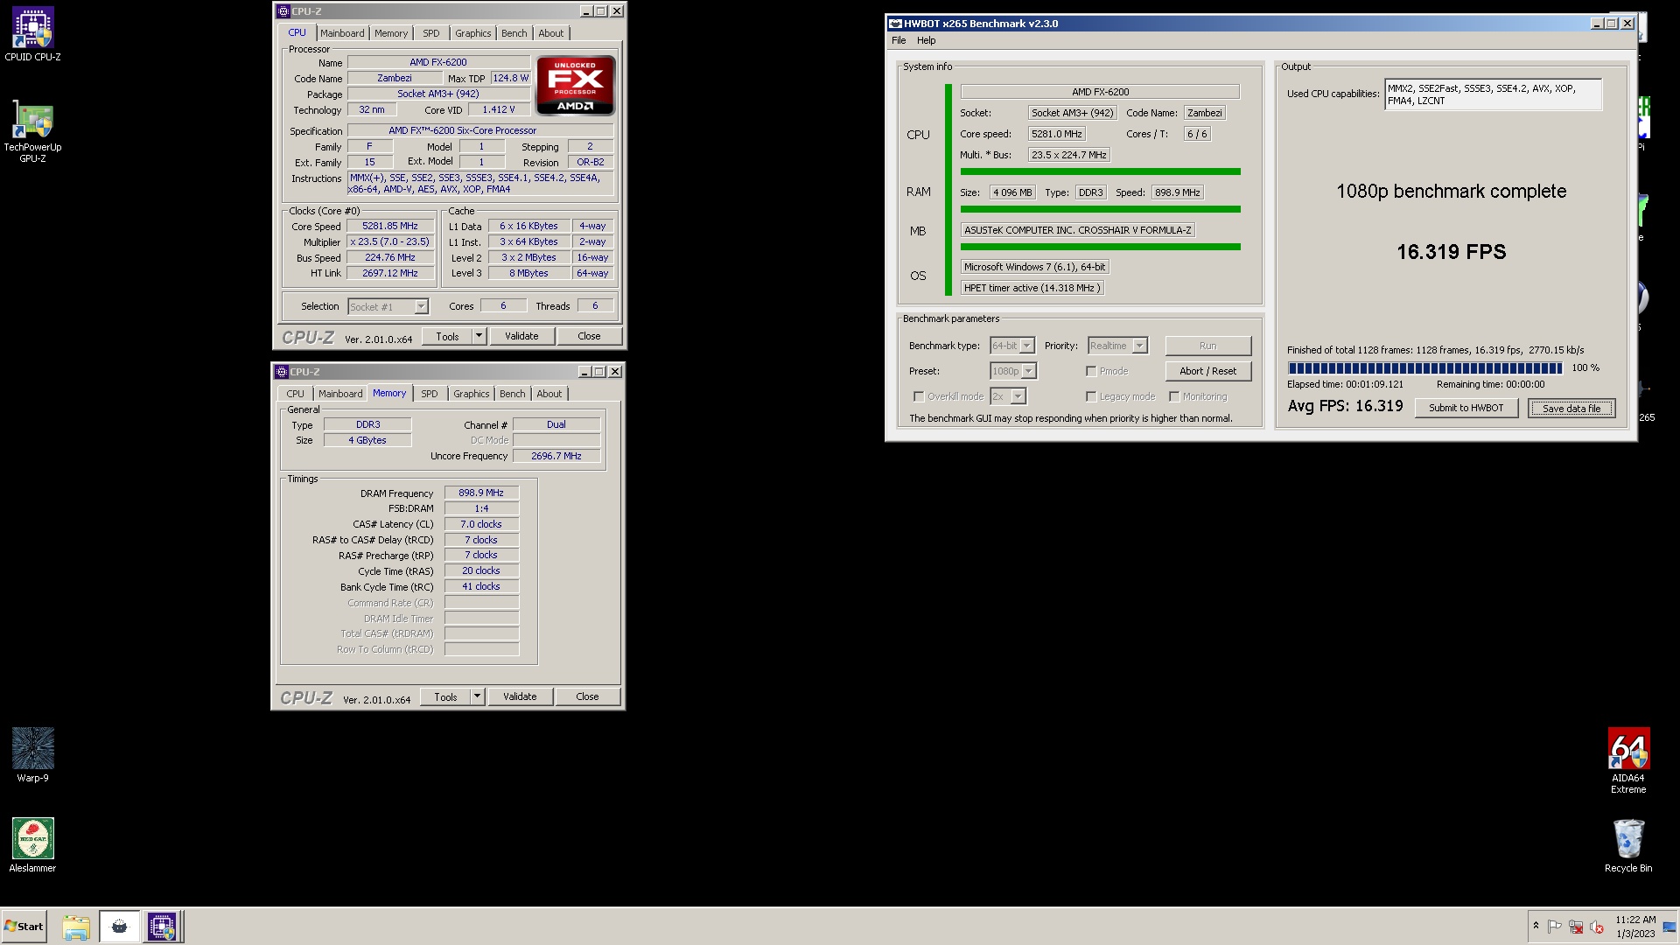Open Tools dropdown arrow in Memory CPU-Z window
Screen dimensions: 1680x945
click(x=477, y=696)
